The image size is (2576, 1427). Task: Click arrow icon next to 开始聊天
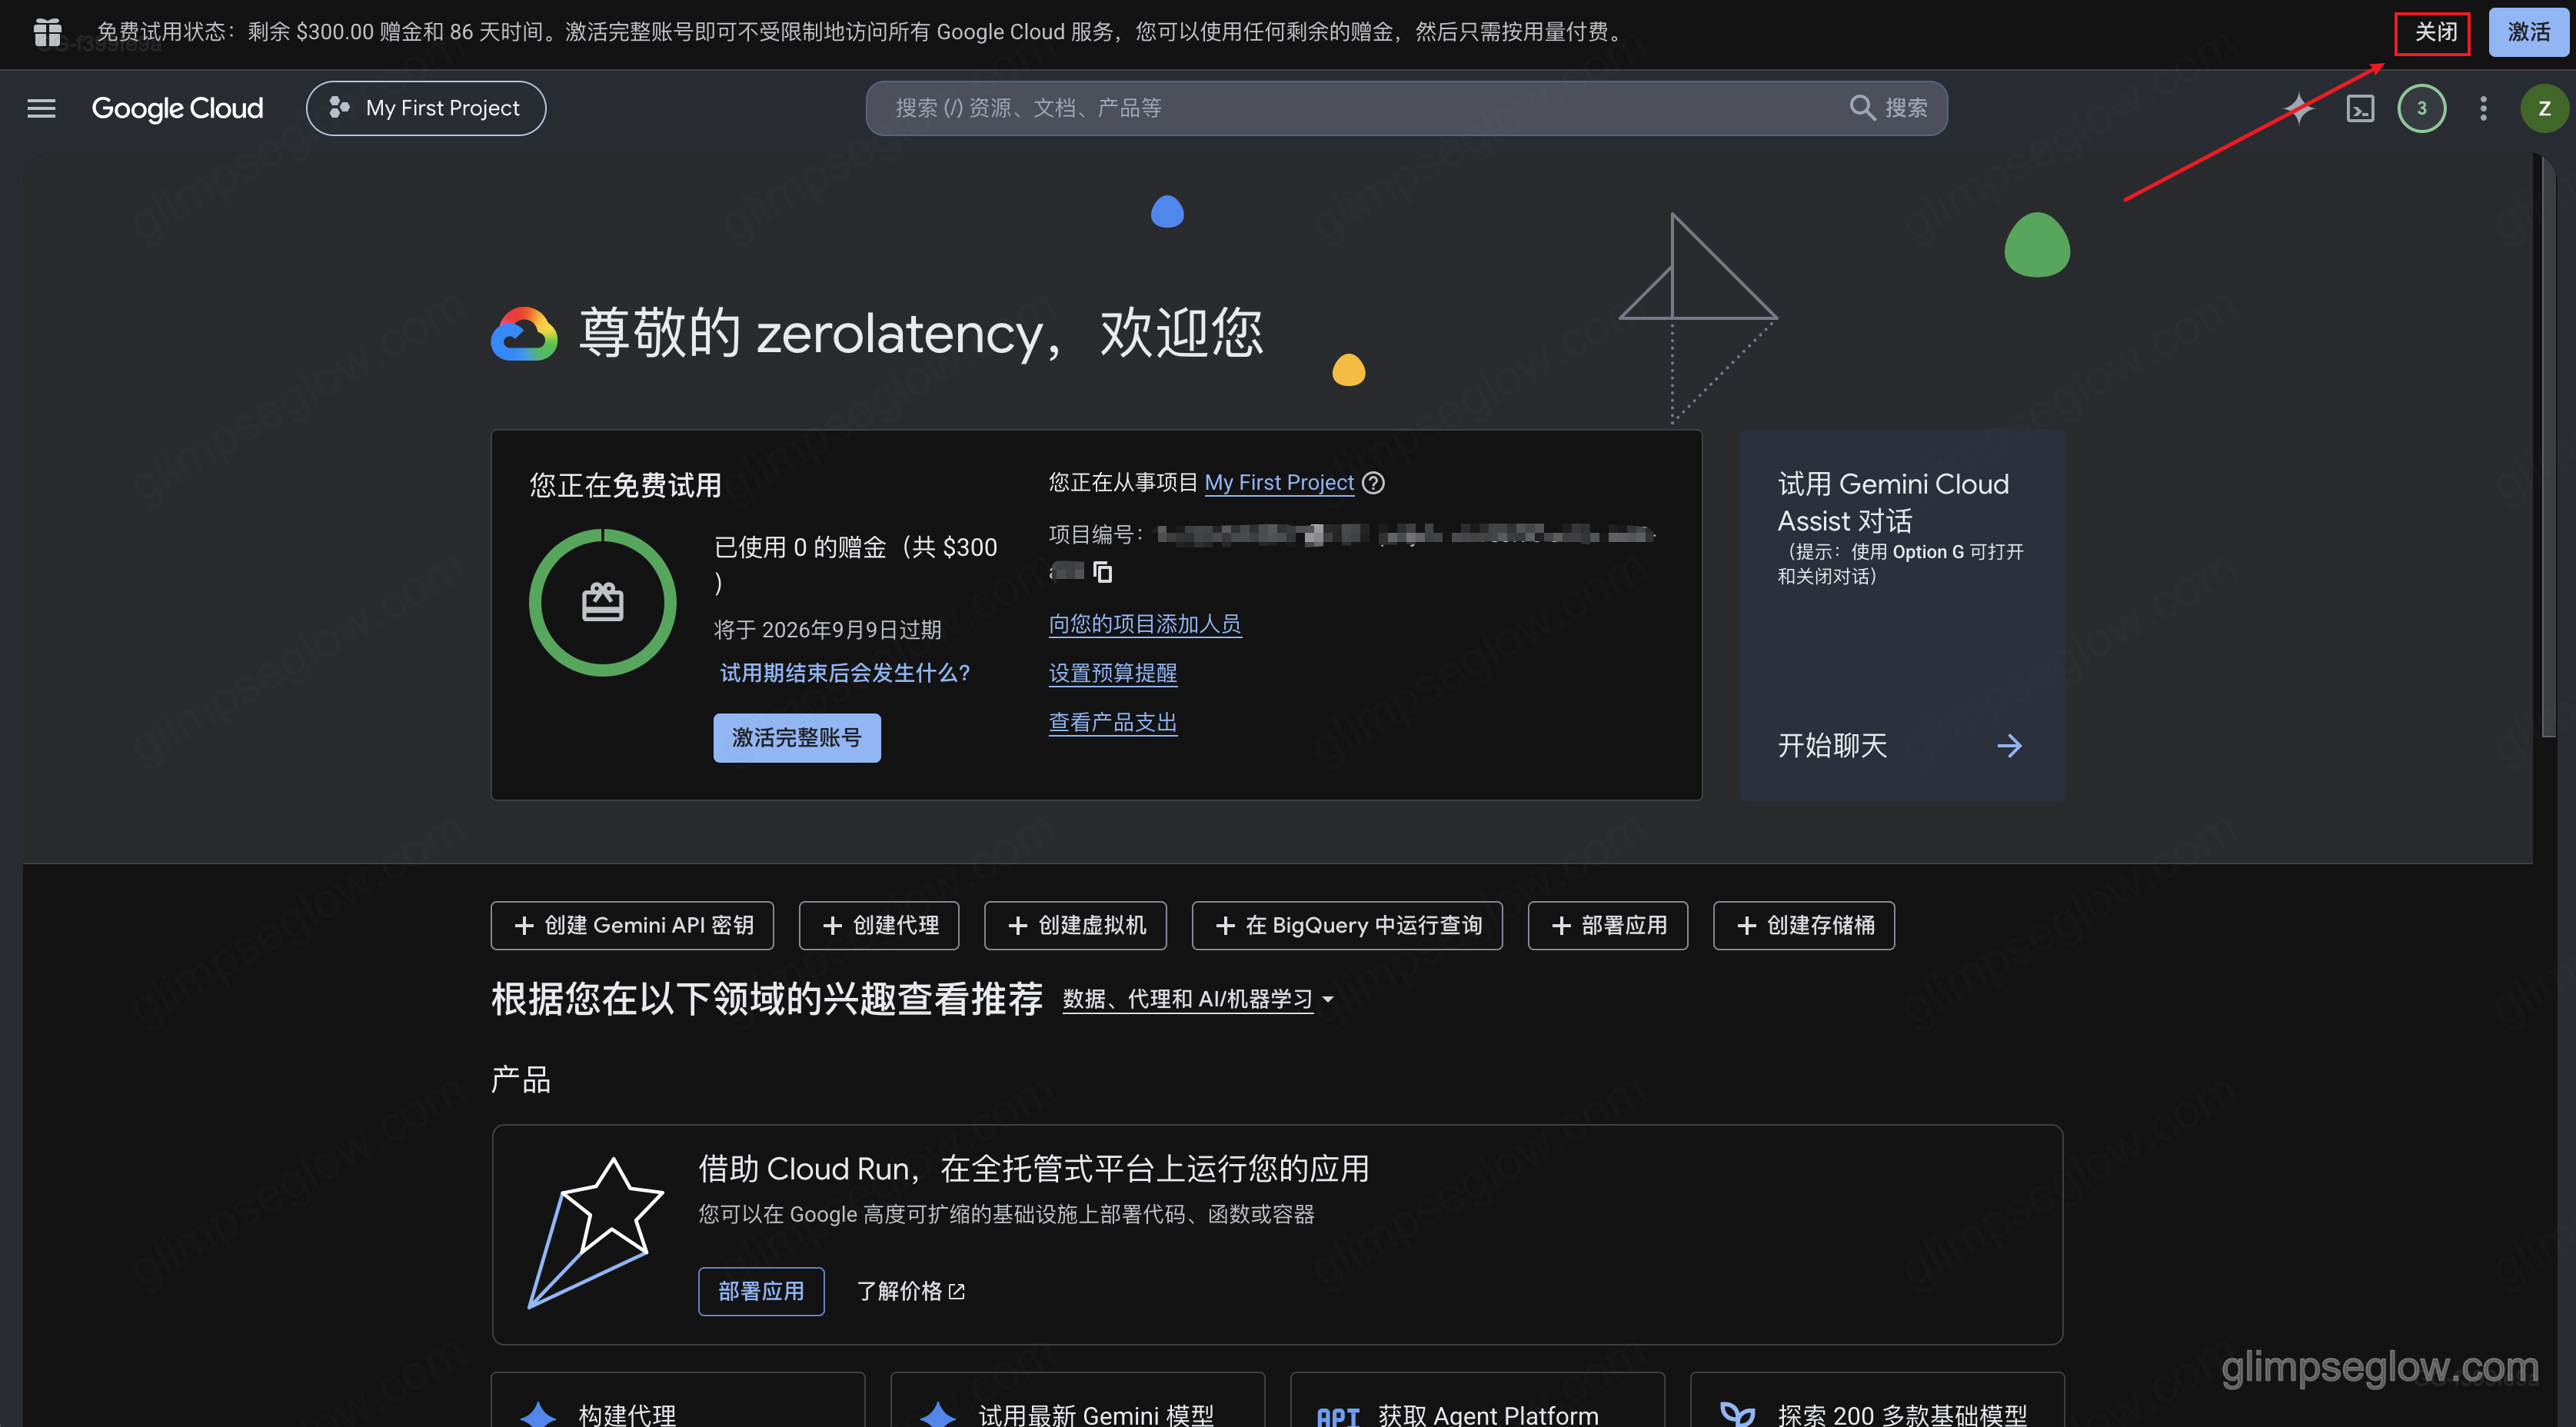(2009, 746)
